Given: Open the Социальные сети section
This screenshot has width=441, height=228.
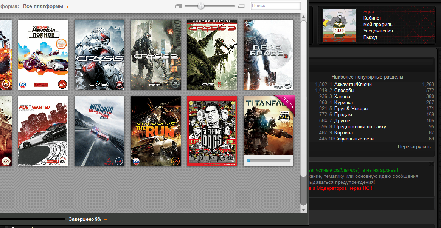Looking at the screenshot, I should coord(354,139).
